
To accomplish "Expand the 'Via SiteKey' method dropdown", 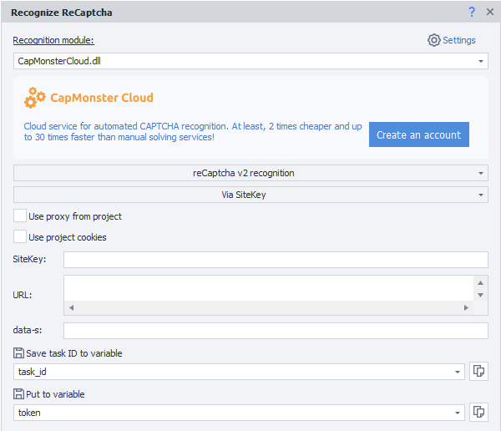I will tap(481, 195).
